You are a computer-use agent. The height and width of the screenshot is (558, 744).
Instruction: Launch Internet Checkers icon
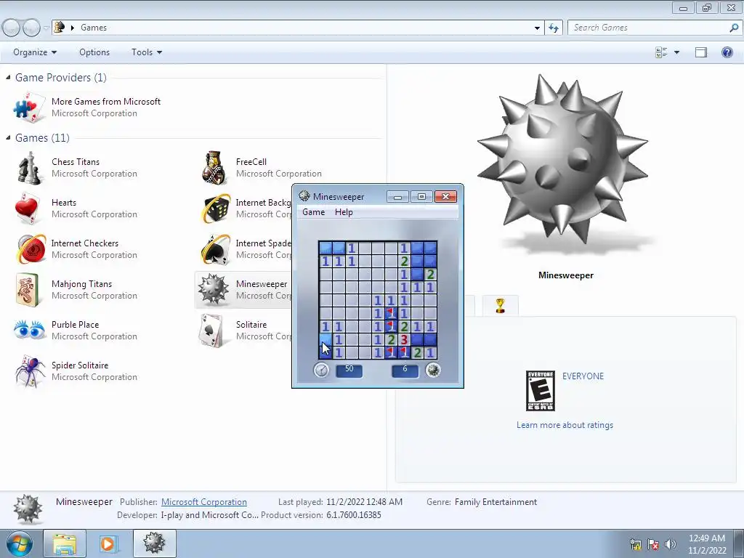click(x=31, y=248)
